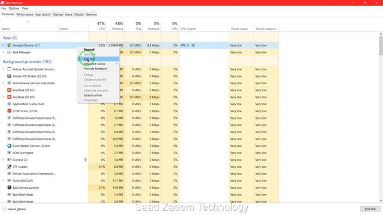Click the End task button at bottom right
This screenshot has width=383, height=215.
pos(370,209)
